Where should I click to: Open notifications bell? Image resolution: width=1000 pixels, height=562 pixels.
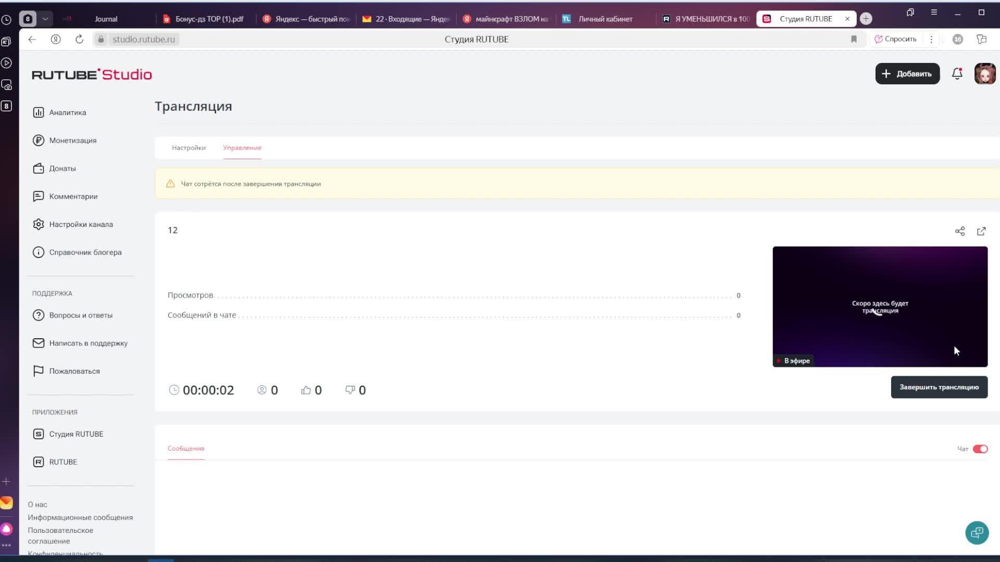(957, 74)
